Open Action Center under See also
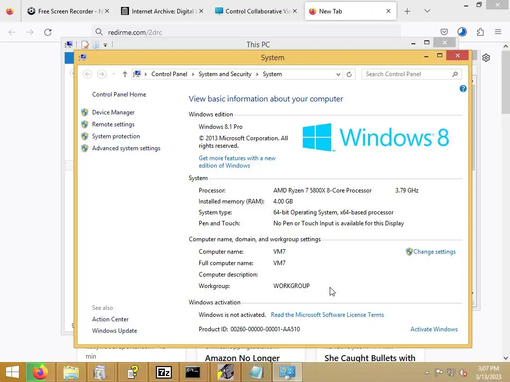 pos(110,319)
